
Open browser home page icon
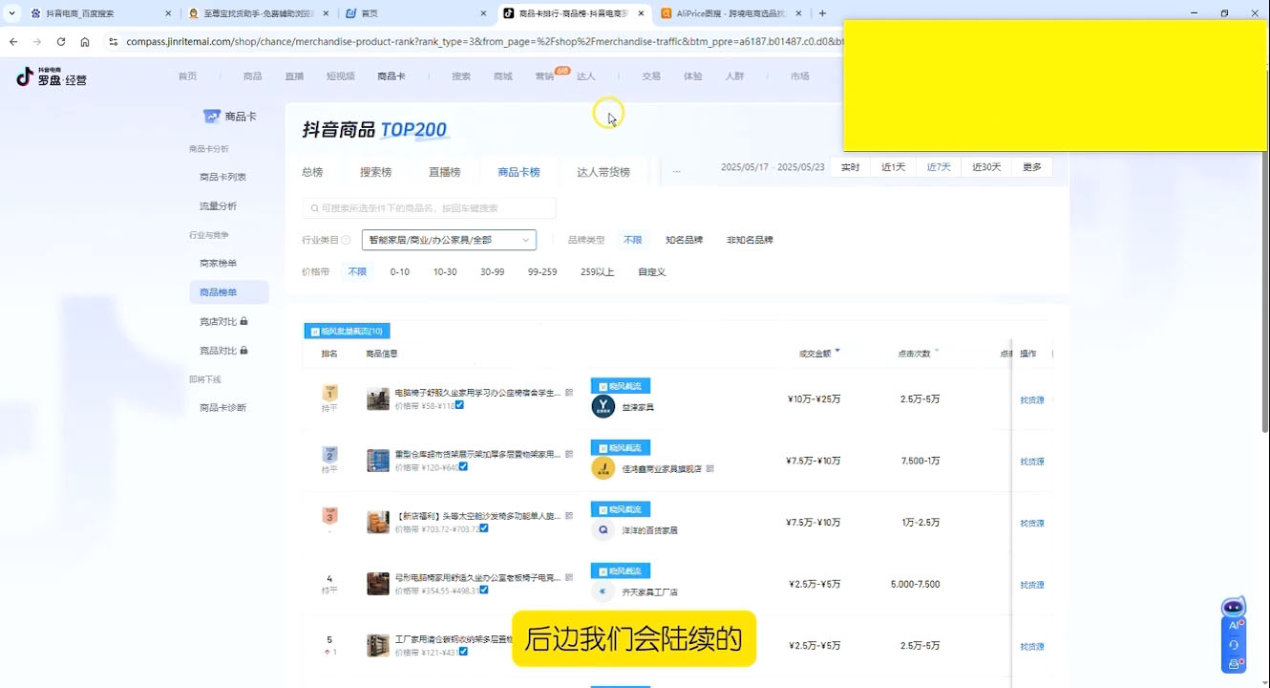(x=85, y=42)
